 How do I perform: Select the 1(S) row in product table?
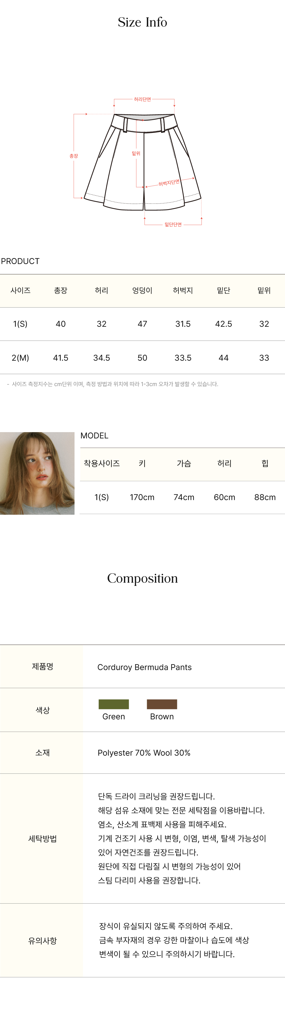click(20, 324)
